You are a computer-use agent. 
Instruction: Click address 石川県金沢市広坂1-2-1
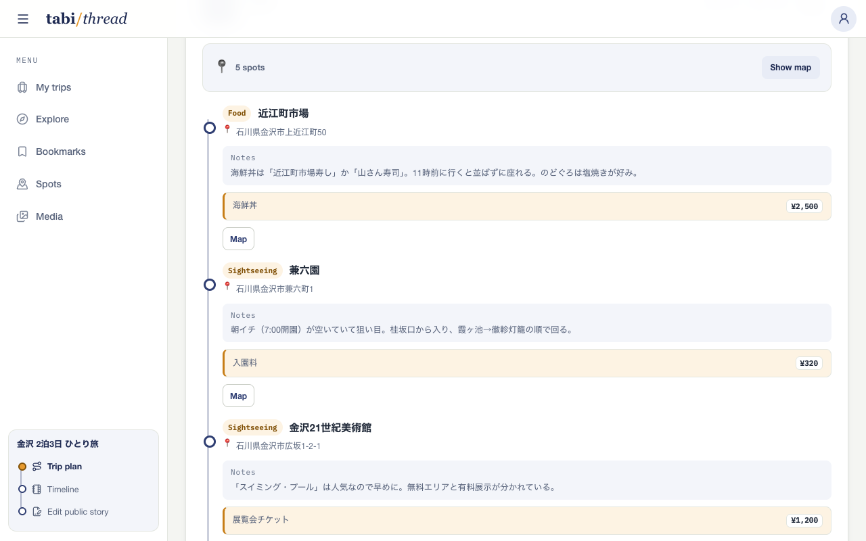pyautogui.click(x=278, y=446)
